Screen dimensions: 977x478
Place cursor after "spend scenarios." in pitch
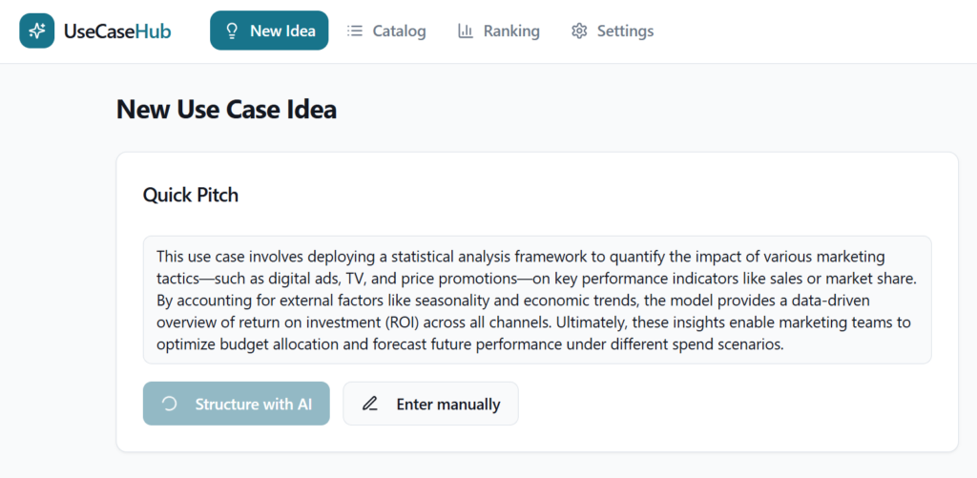point(783,344)
